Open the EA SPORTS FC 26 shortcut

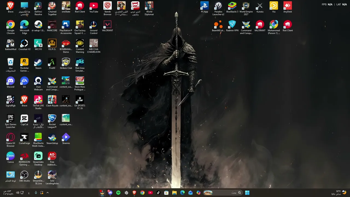tap(80, 103)
